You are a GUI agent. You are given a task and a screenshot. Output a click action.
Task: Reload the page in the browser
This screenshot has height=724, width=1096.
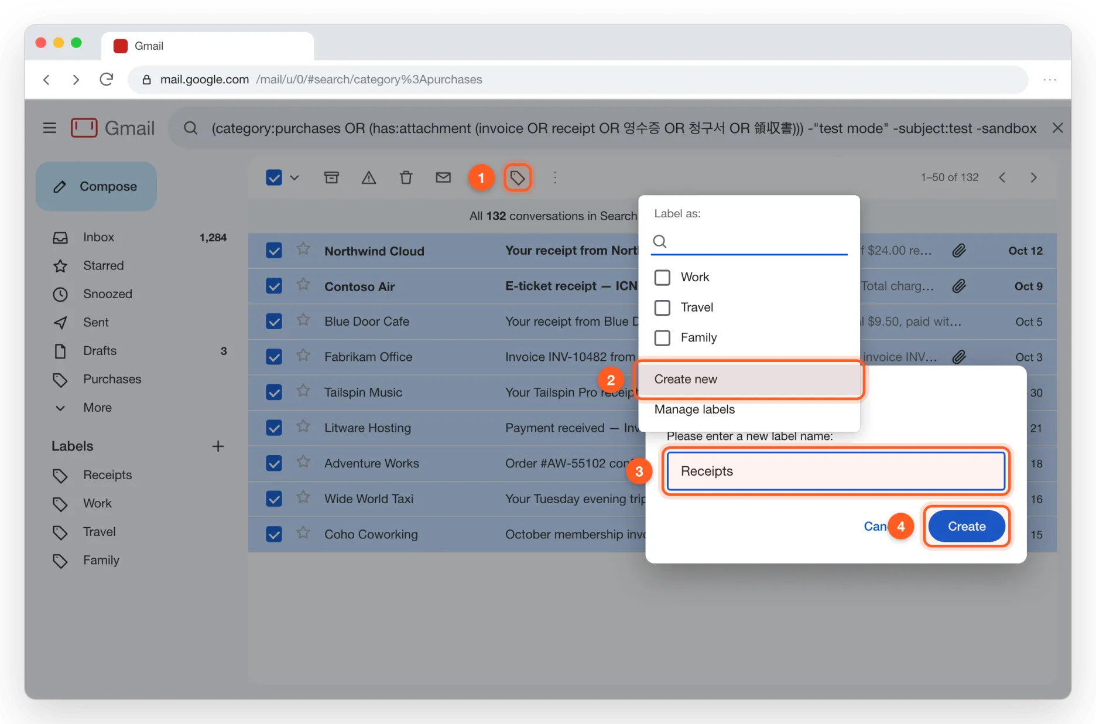[x=106, y=79]
